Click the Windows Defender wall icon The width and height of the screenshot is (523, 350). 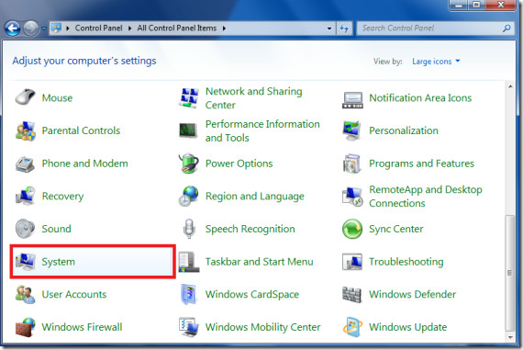[352, 294]
